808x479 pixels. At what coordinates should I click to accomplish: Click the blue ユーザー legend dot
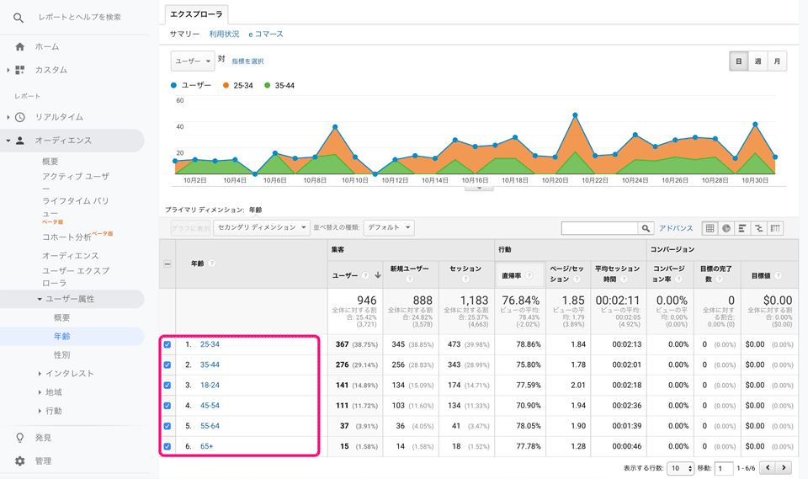tap(173, 86)
